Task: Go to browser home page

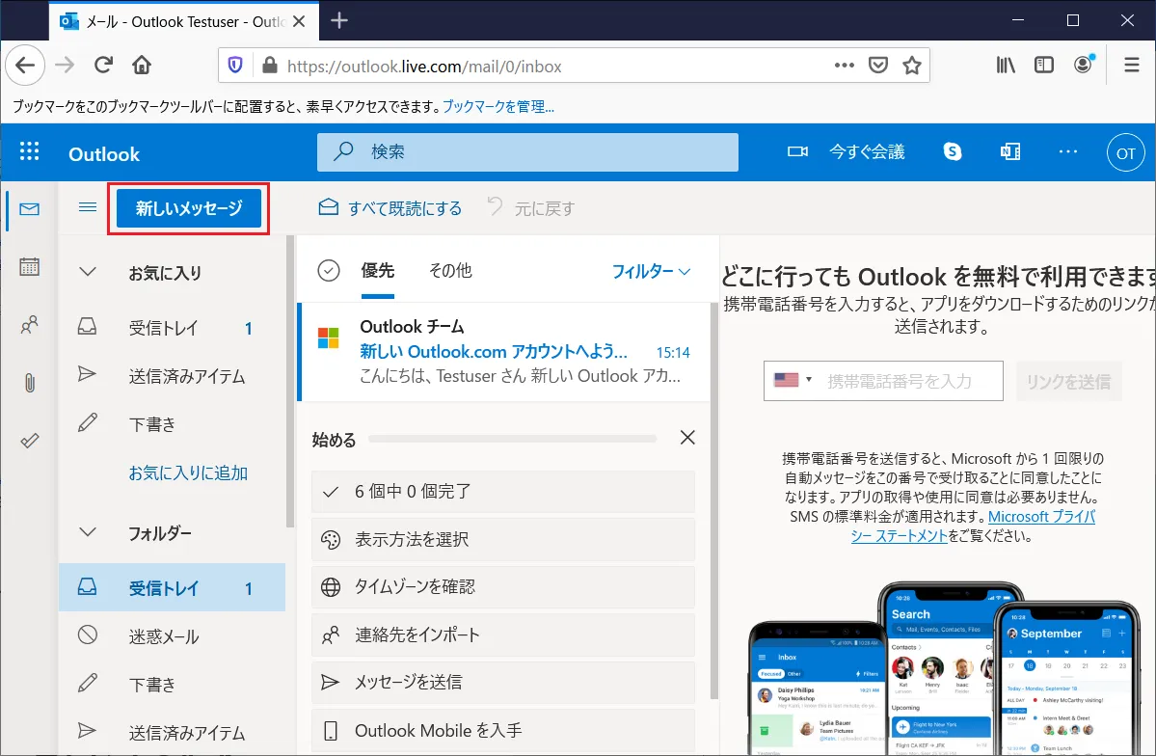Action: click(x=142, y=66)
